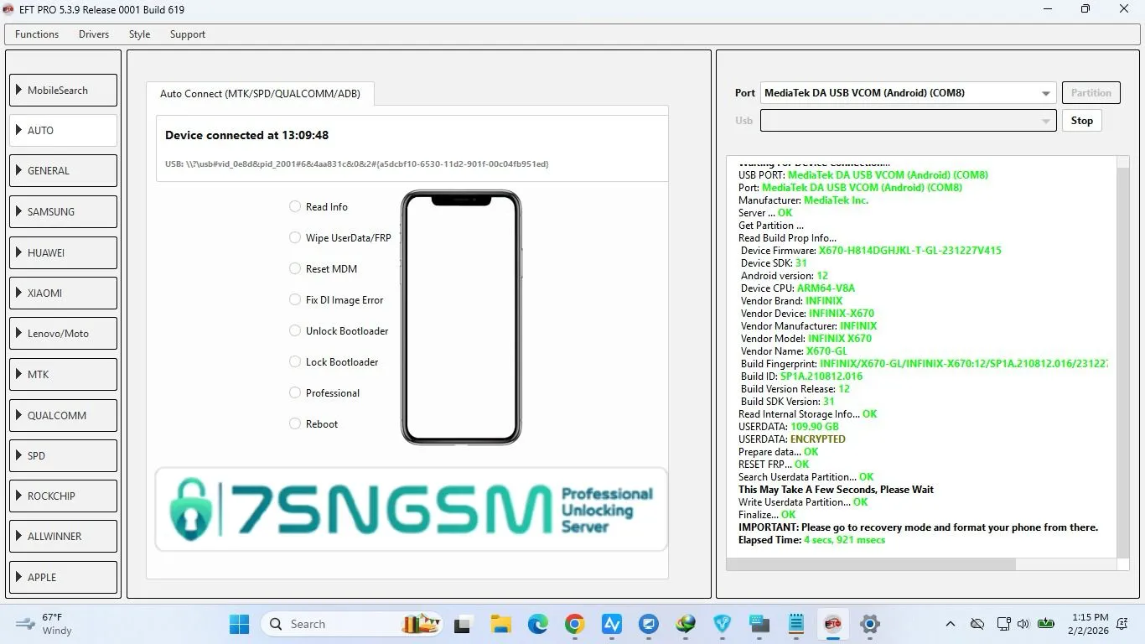Image resolution: width=1145 pixels, height=644 pixels.
Task: Click the speaker volume icon in system tray
Action: tap(1023, 624)
